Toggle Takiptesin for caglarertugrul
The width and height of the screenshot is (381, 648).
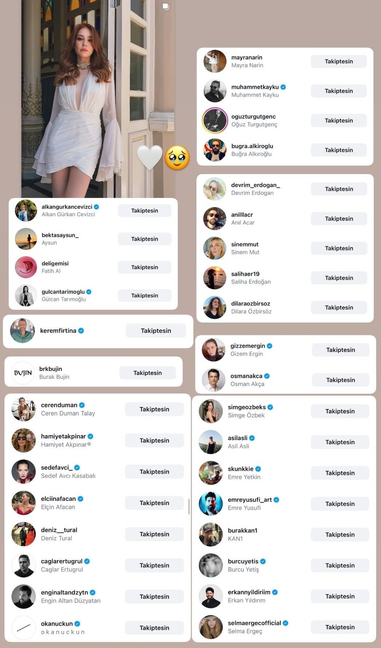point(154,565)
